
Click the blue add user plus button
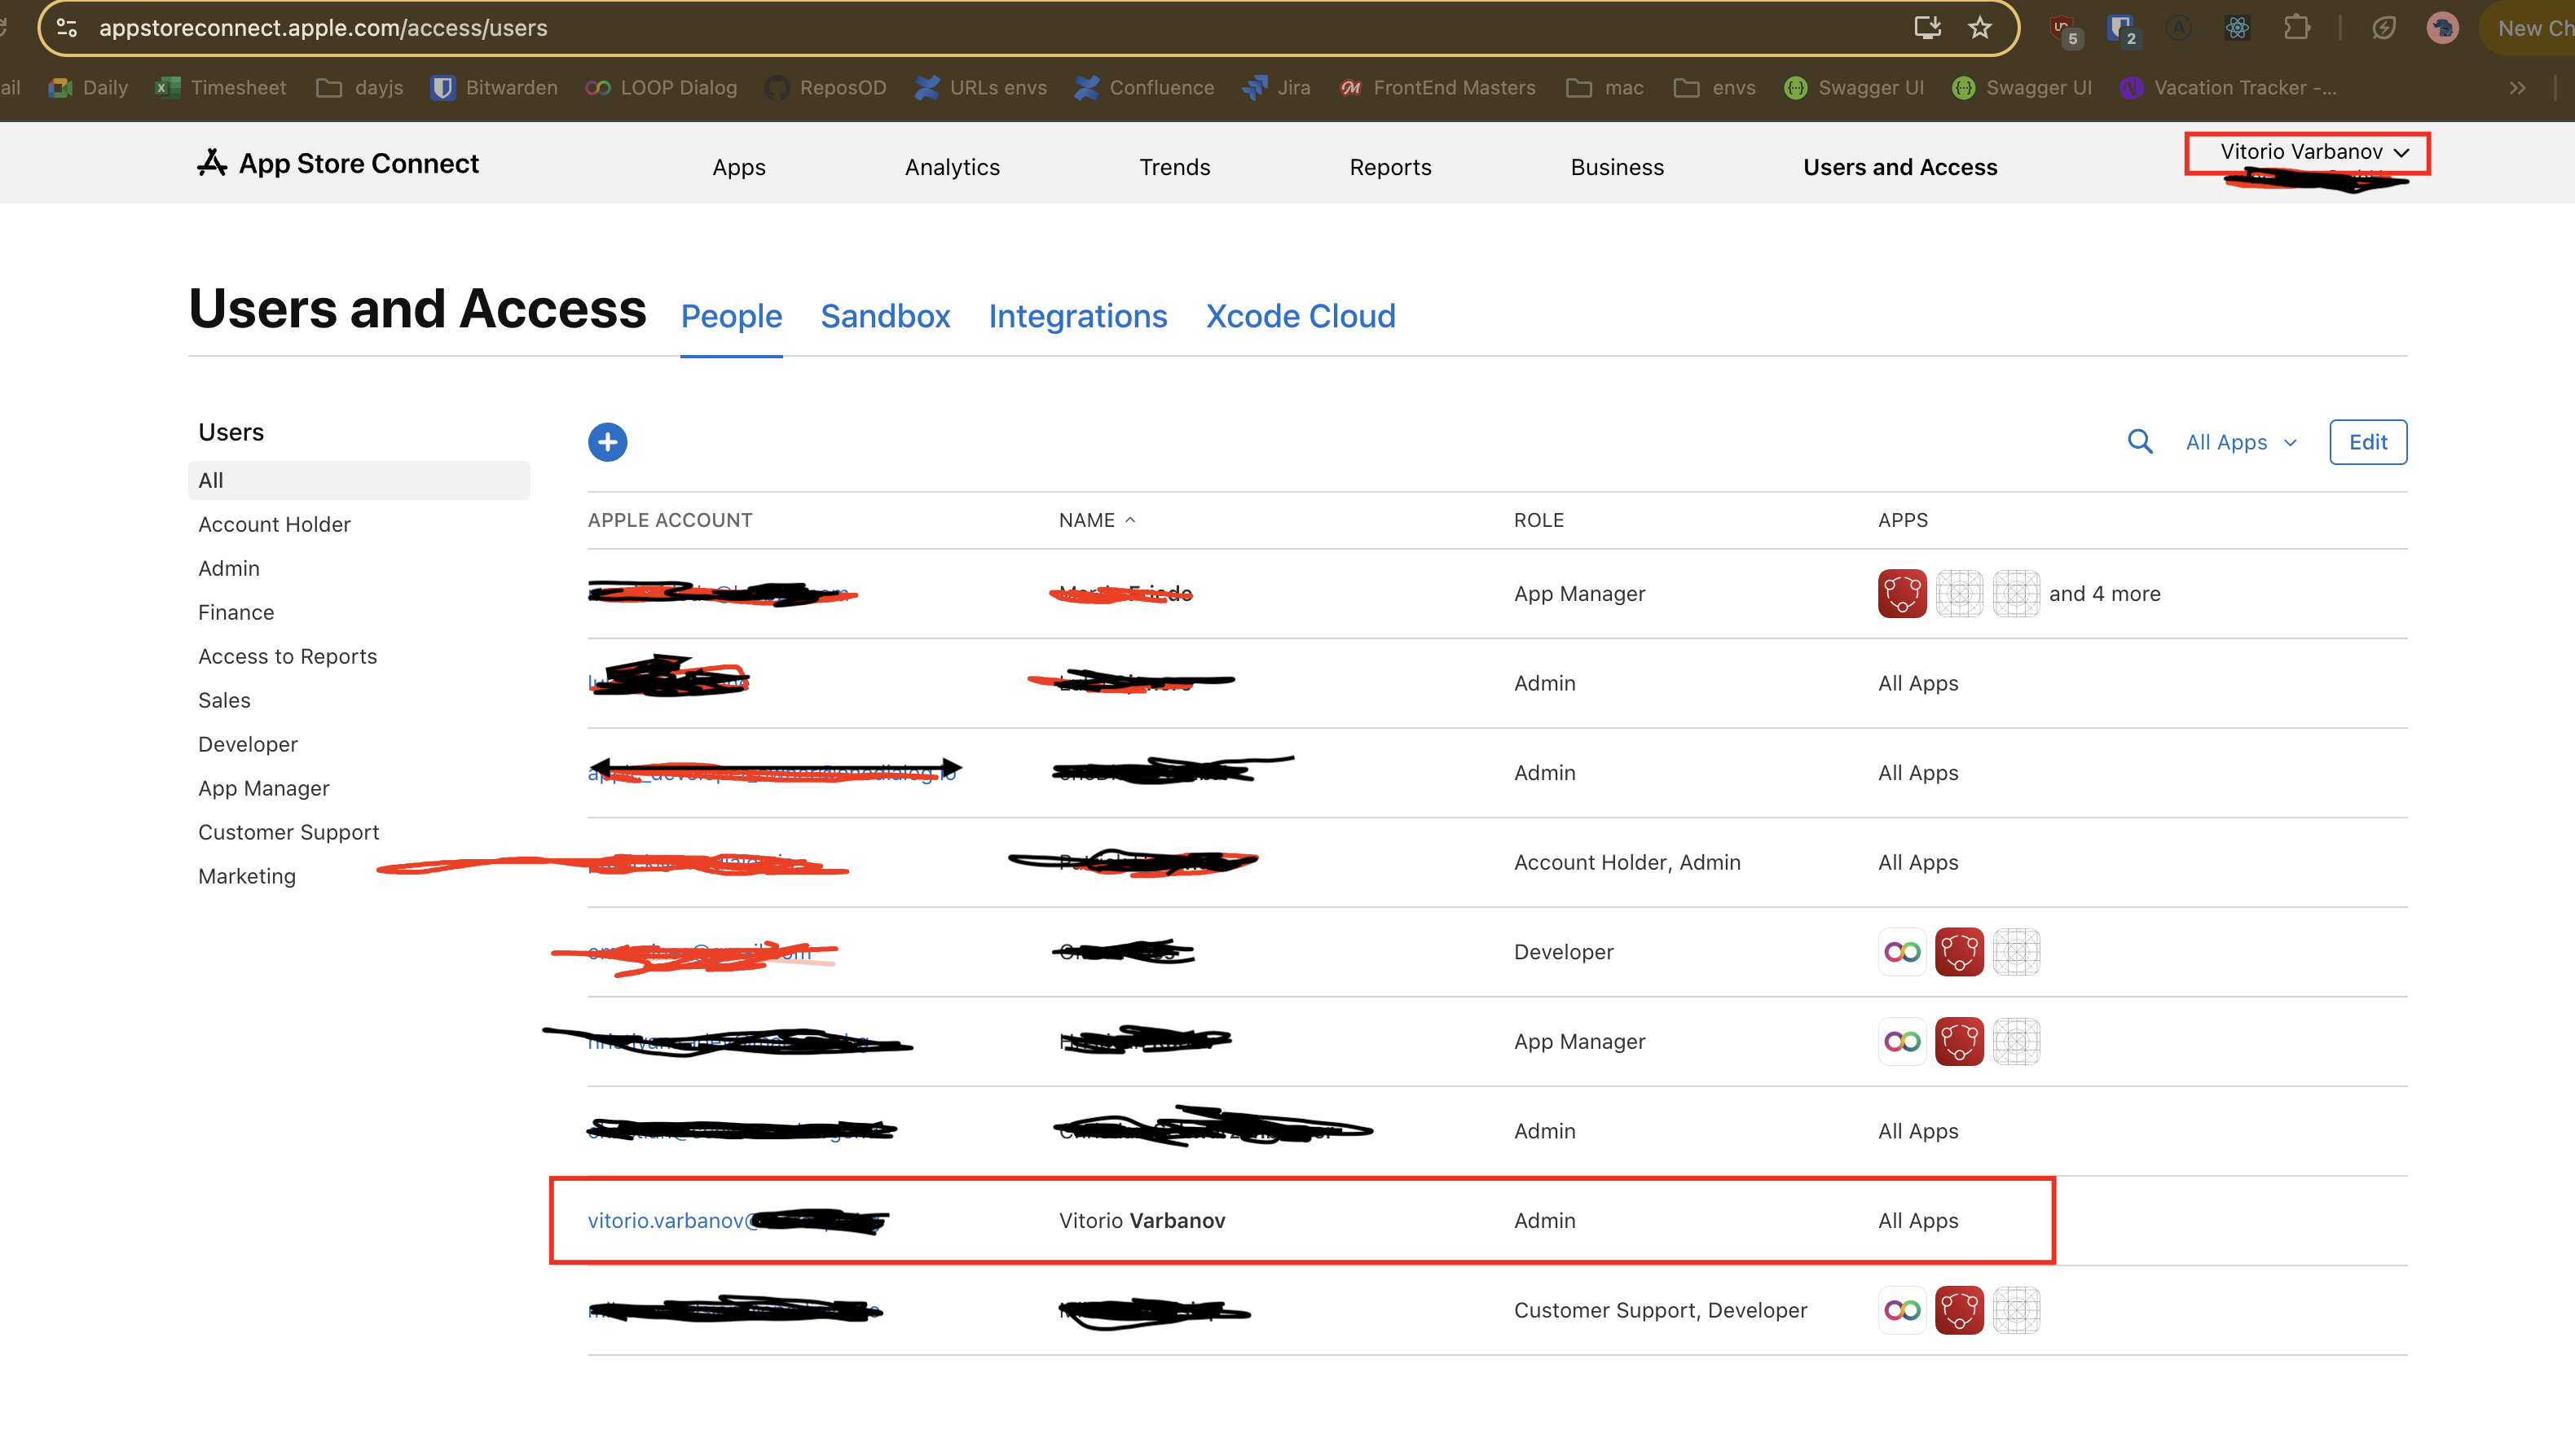coord(607,442)
